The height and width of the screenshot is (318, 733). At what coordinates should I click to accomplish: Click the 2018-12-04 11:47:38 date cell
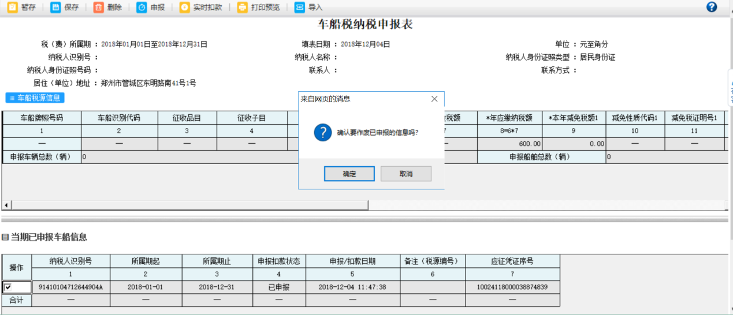[x=352, y=287]
